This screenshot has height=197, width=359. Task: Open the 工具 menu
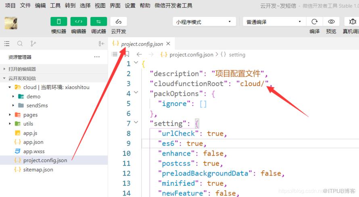(55, 6)
